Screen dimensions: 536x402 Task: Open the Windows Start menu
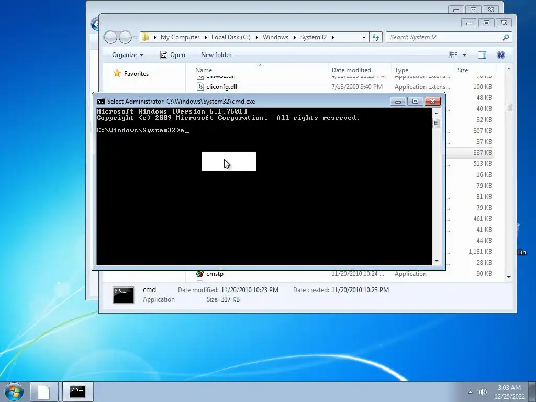coord(14,392)
